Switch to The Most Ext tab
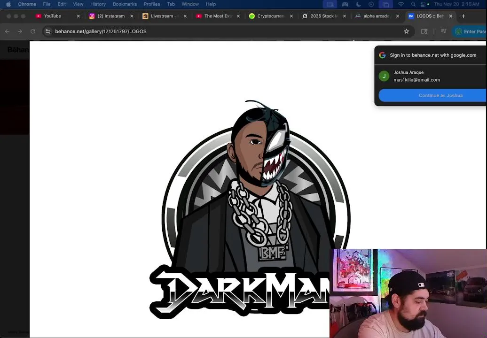This screenshot has width=487, height=338. click(x=217, y=16)
